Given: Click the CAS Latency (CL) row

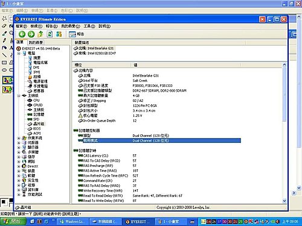Looking at the screenshot, I should coord(157,155).
